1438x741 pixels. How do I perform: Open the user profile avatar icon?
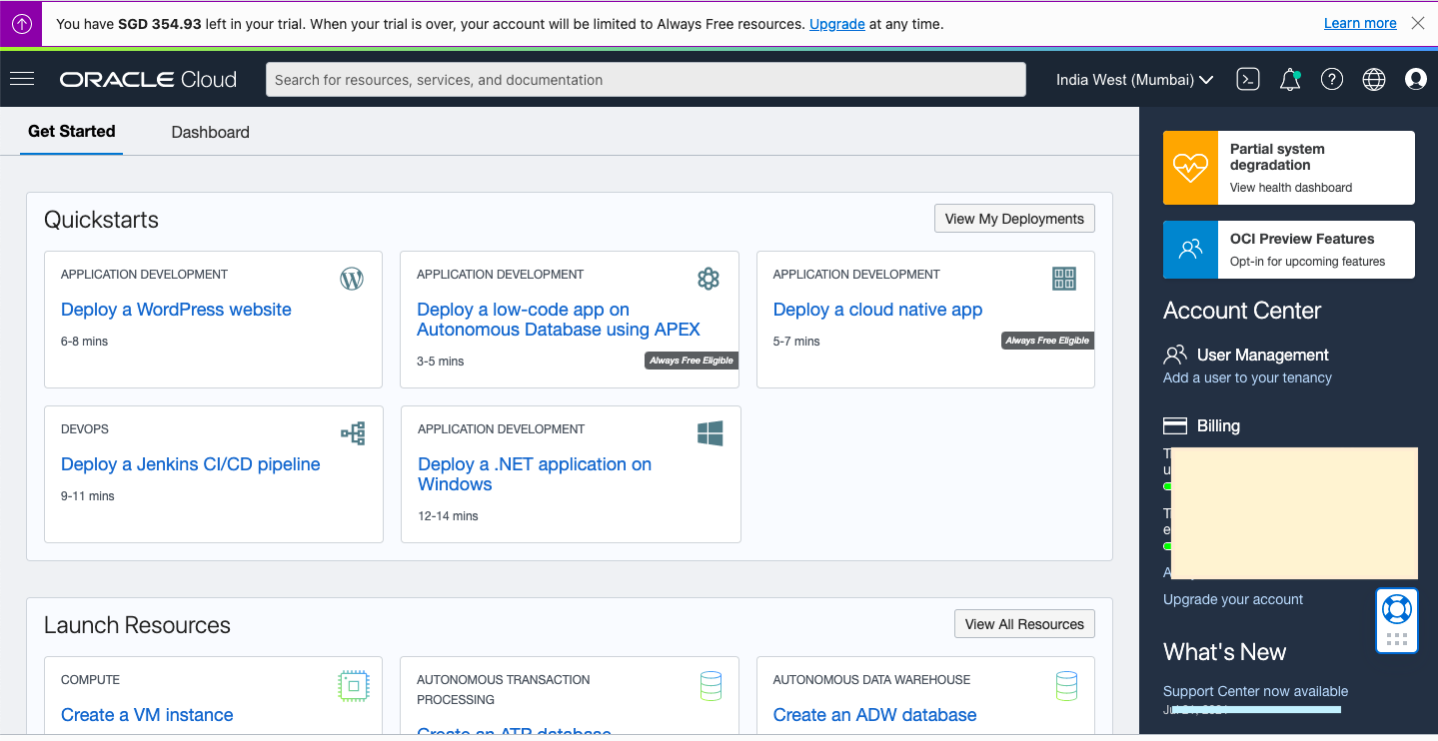[x=1415, y=79]
